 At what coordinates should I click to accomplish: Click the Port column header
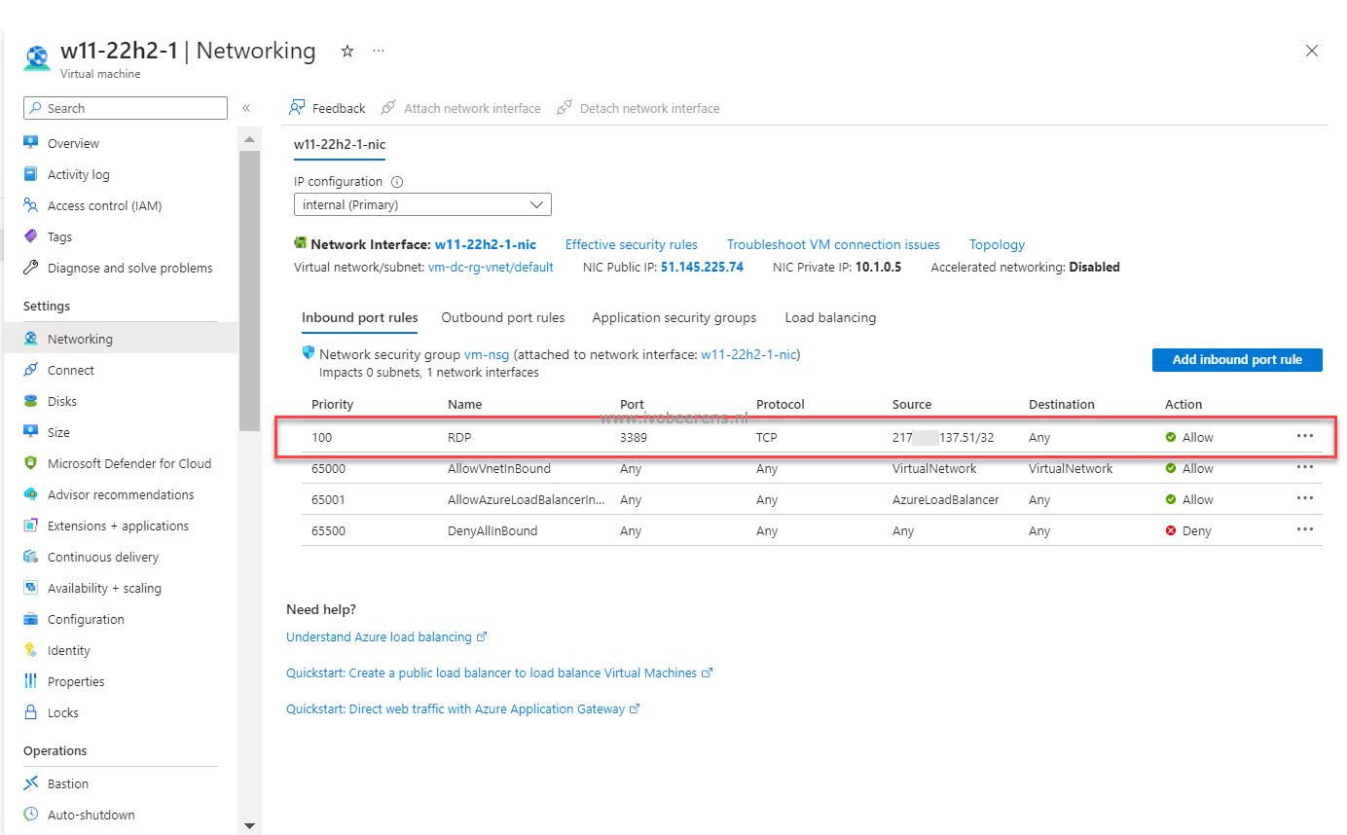pyautogui.click(x=632, y=404)
